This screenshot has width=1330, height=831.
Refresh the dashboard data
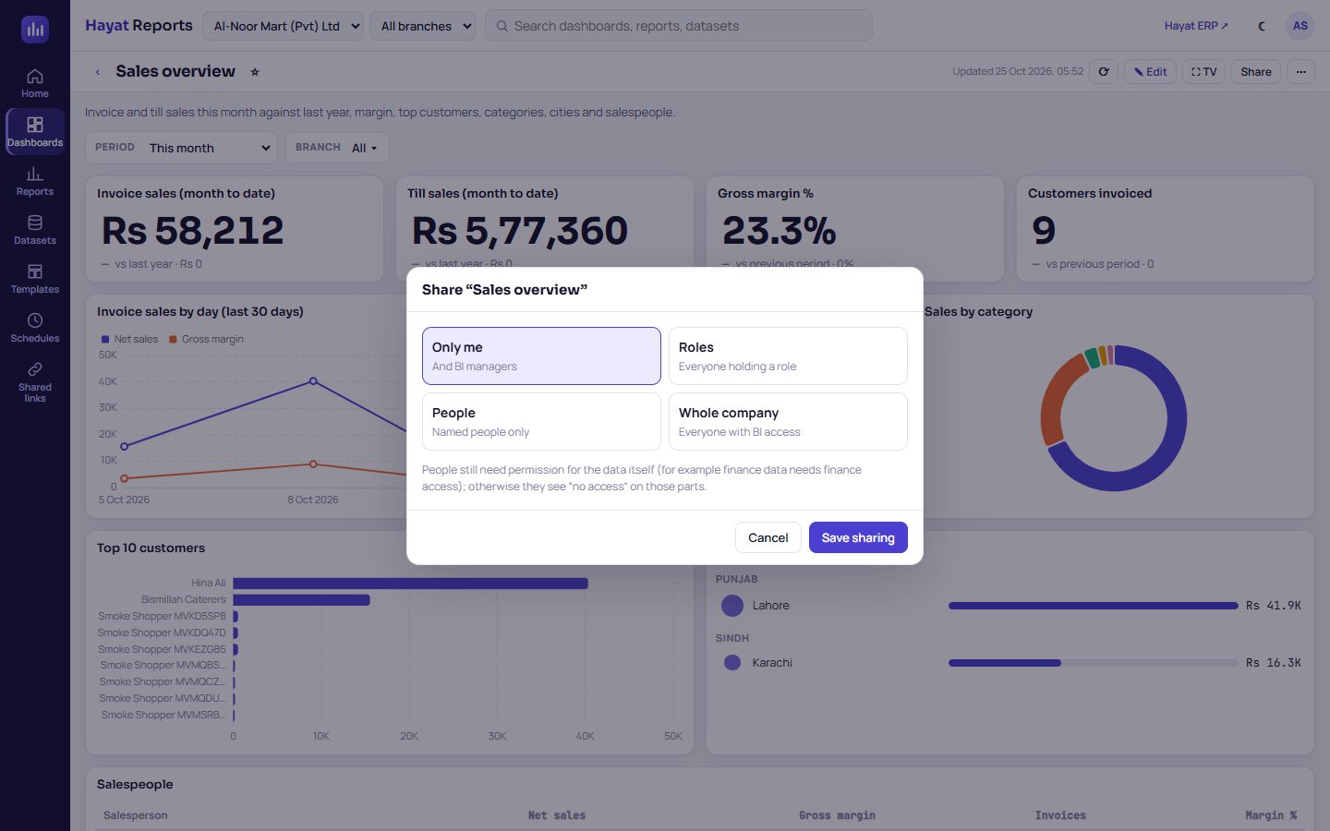click(1104, 72)
